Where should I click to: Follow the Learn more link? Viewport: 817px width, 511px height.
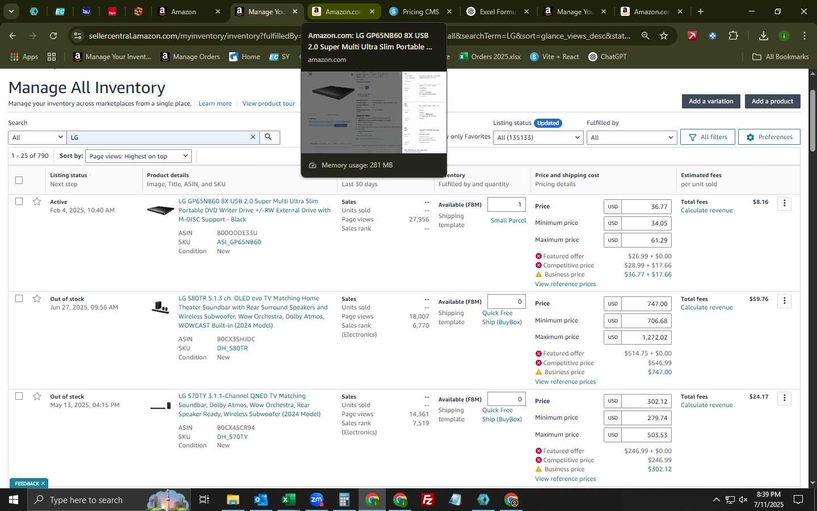pos(215,104)
